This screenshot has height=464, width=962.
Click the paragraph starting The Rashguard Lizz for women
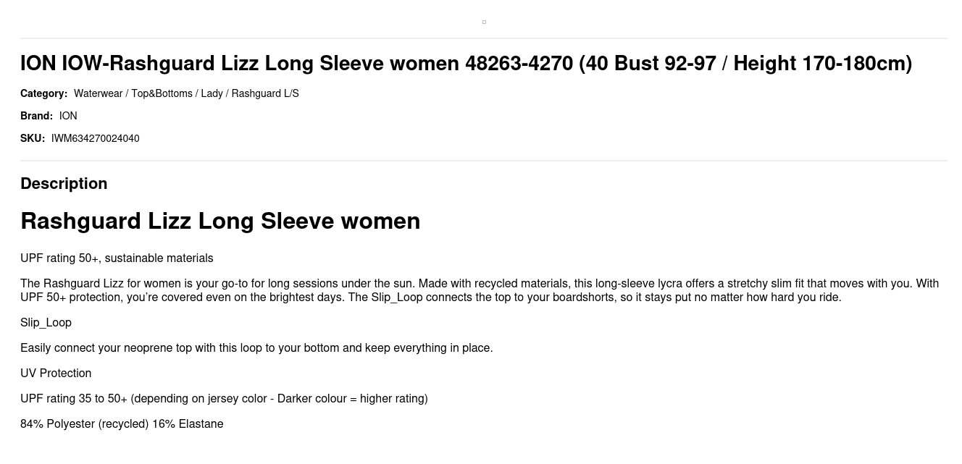[480, 290]
